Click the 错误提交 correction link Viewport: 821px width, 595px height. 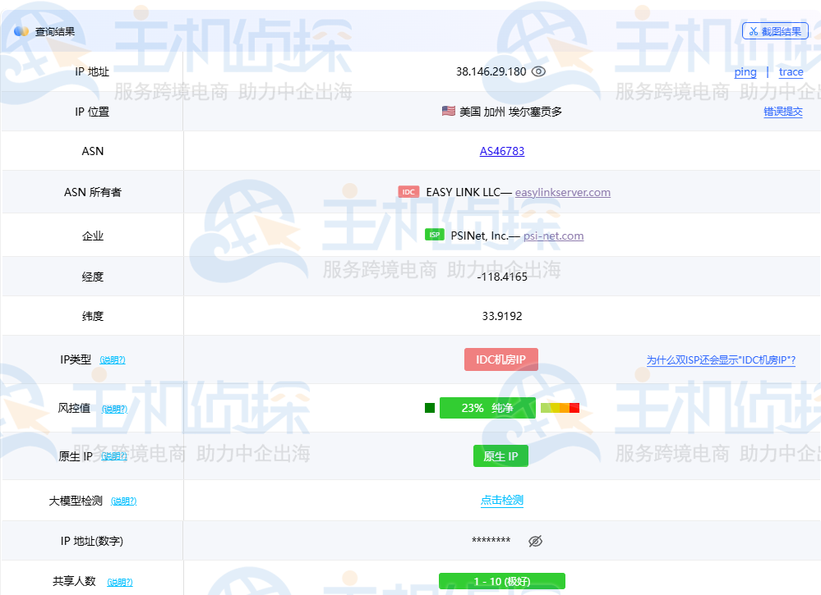point(784,112)
